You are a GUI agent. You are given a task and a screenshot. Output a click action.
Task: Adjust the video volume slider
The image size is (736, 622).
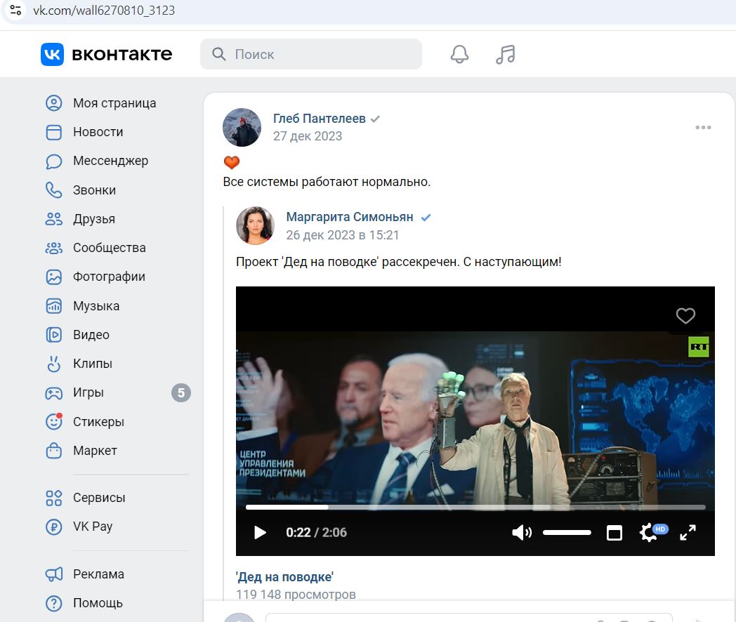tap(567, 532)
